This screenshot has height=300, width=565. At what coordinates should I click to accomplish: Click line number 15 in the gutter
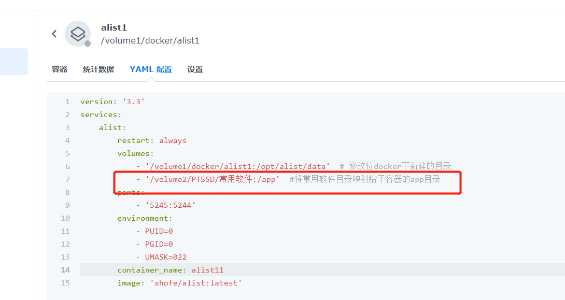(x=65, y=283)
